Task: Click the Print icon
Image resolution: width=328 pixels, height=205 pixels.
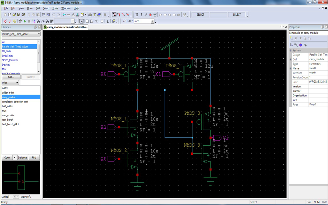Action: [x=90, y=15]
